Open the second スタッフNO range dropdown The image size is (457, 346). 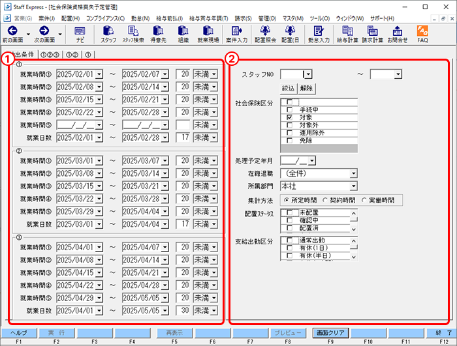point(398,74)
